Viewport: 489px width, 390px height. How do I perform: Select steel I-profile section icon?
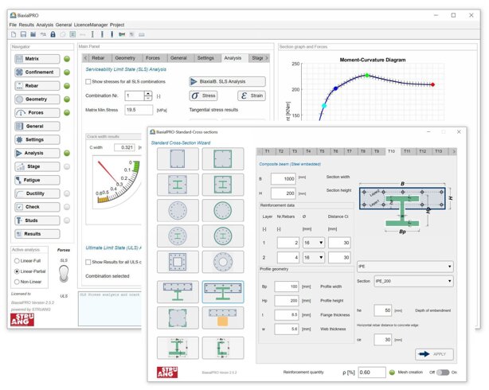pos(178,348)
